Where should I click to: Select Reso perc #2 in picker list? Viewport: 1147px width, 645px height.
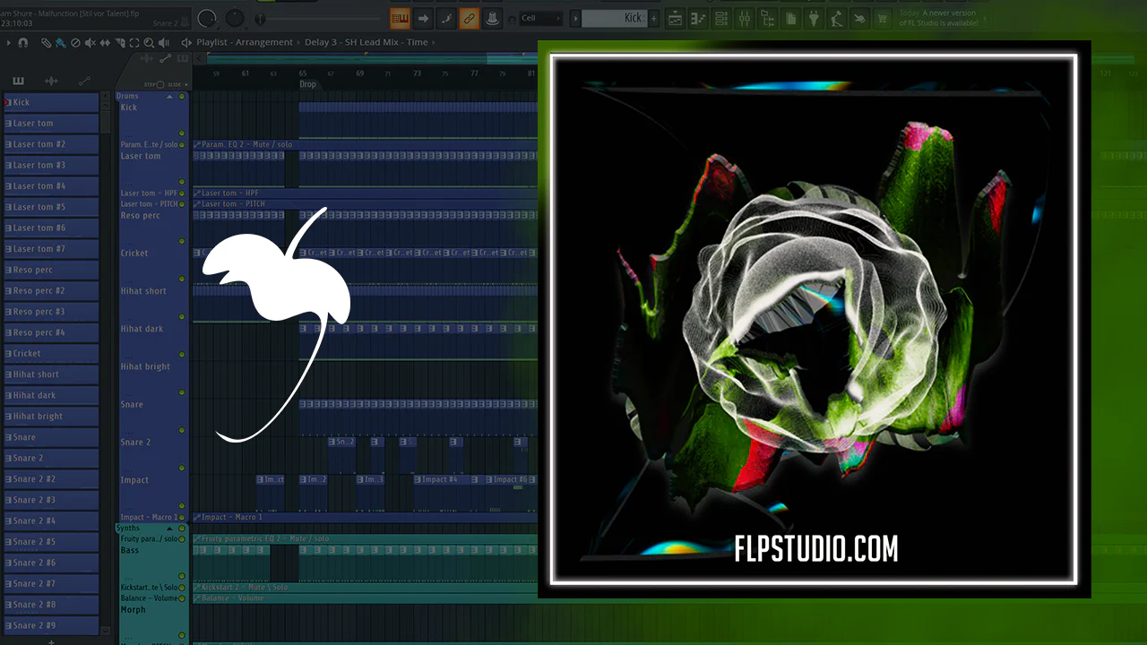click(x=51, y=290)
